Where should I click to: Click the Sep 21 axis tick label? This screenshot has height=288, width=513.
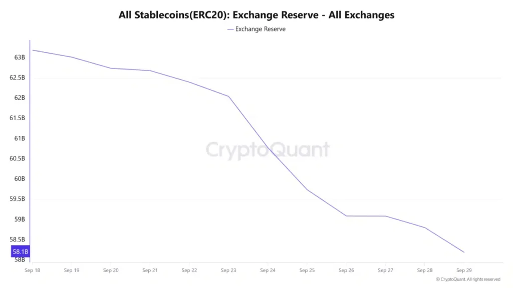(x=150, y=270)
